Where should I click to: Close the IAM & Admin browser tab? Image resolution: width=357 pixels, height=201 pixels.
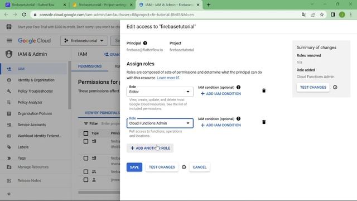pos(198,4)
